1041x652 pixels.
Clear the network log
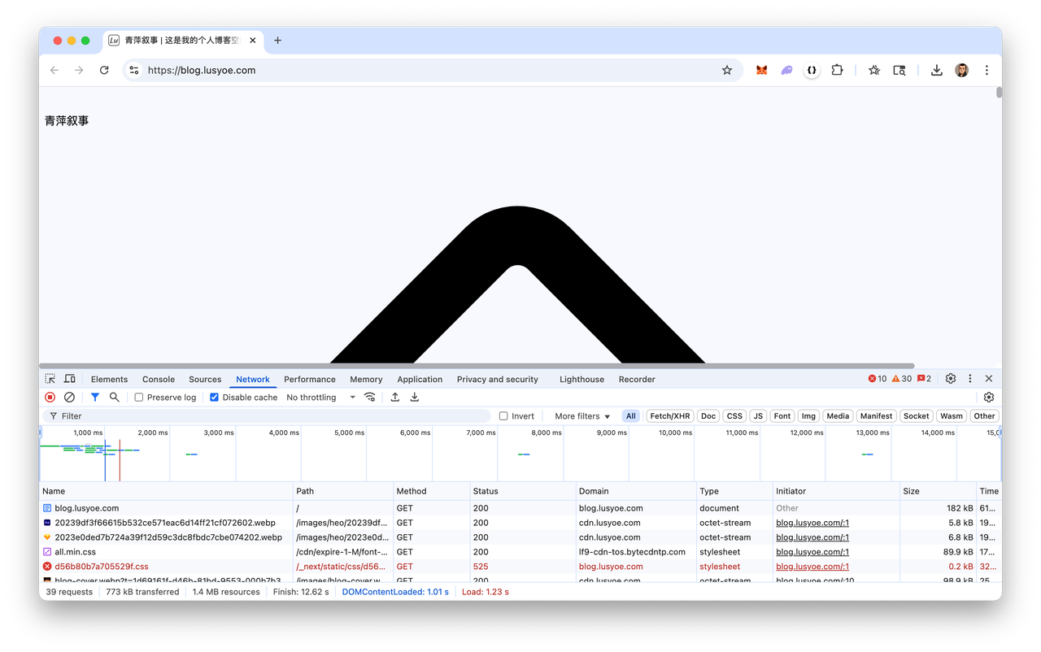[69, 398]
